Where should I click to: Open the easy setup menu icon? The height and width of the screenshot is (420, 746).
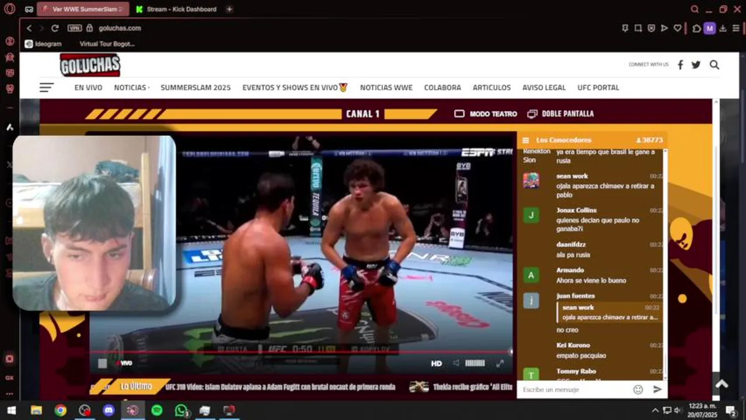pyautogui.click(x=735, y=28)
